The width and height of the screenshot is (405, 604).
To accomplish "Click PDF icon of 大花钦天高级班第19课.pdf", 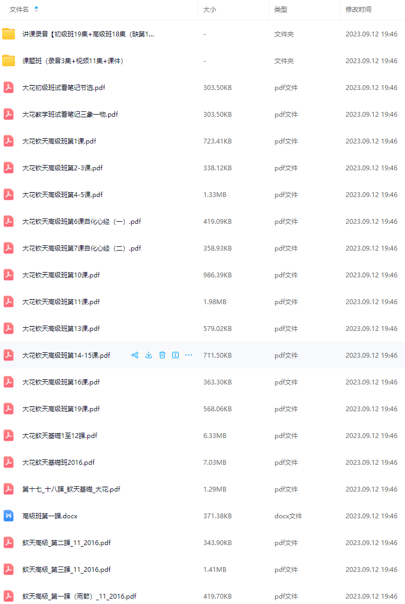I will pyautogui.click(x=9, y=409).
